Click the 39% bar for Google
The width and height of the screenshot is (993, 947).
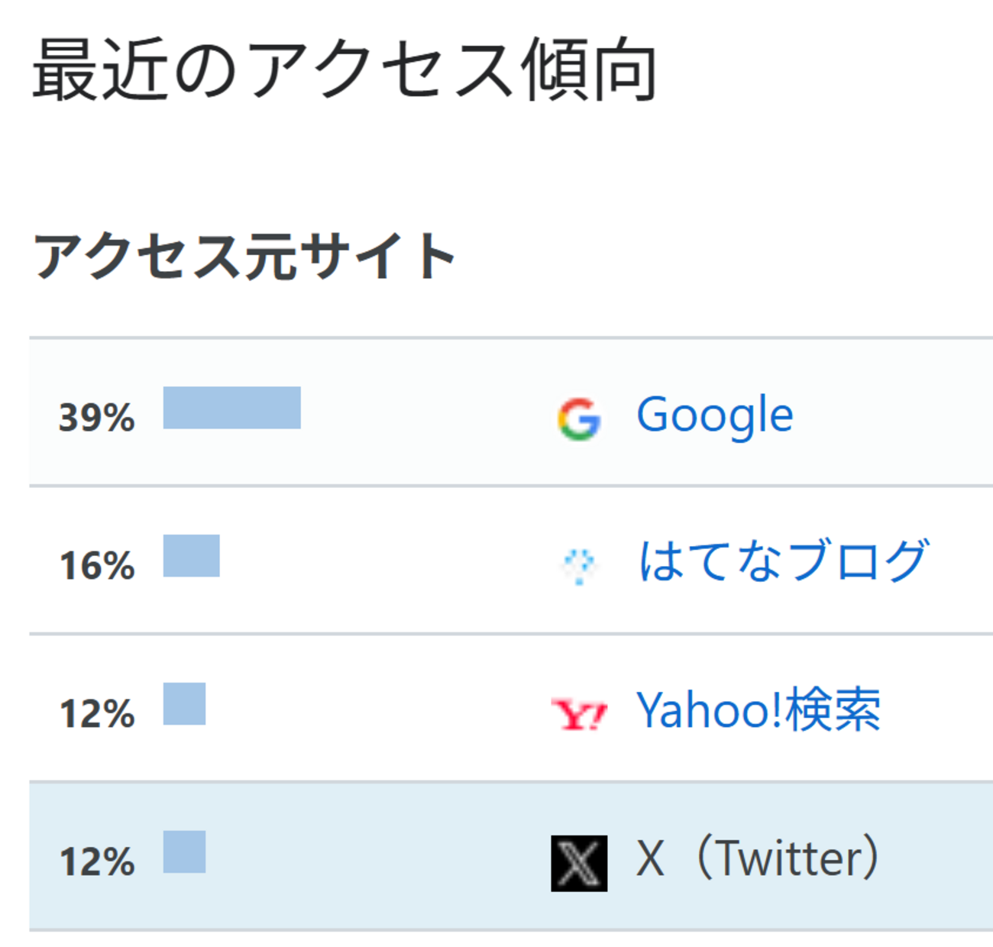pyautogui.click(x=231, y=408)
